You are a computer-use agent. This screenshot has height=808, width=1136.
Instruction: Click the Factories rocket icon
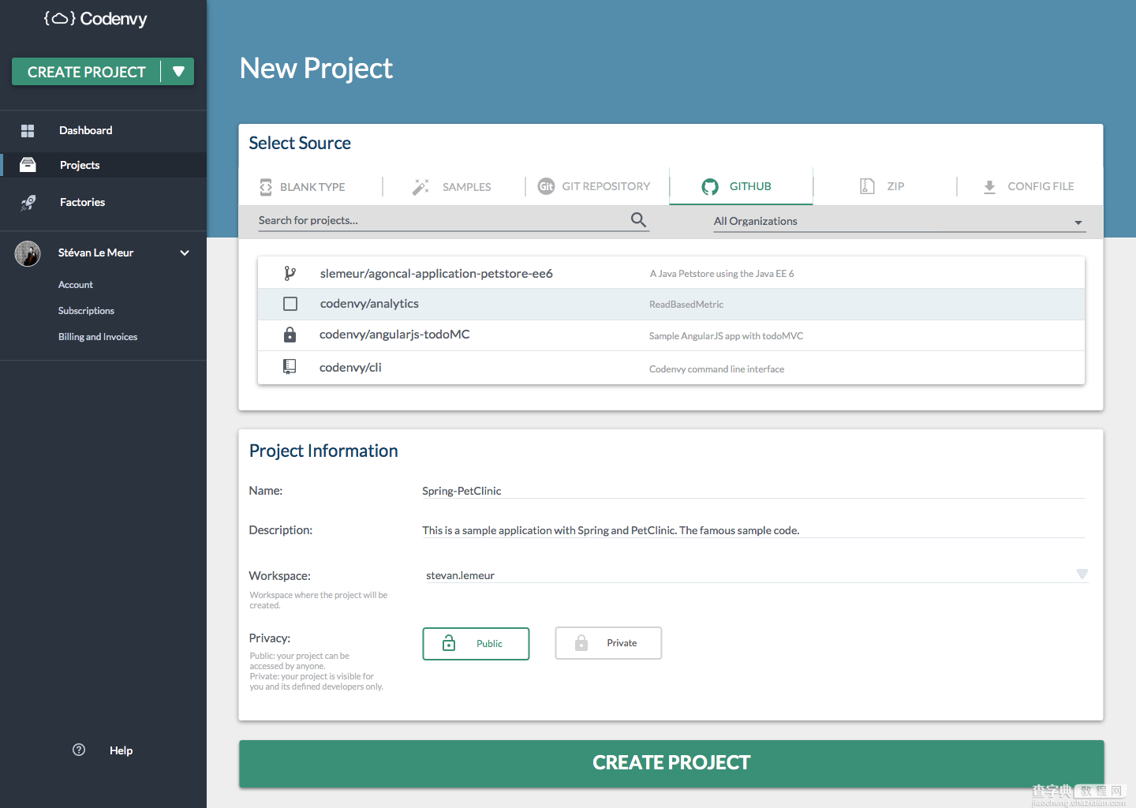28,203
